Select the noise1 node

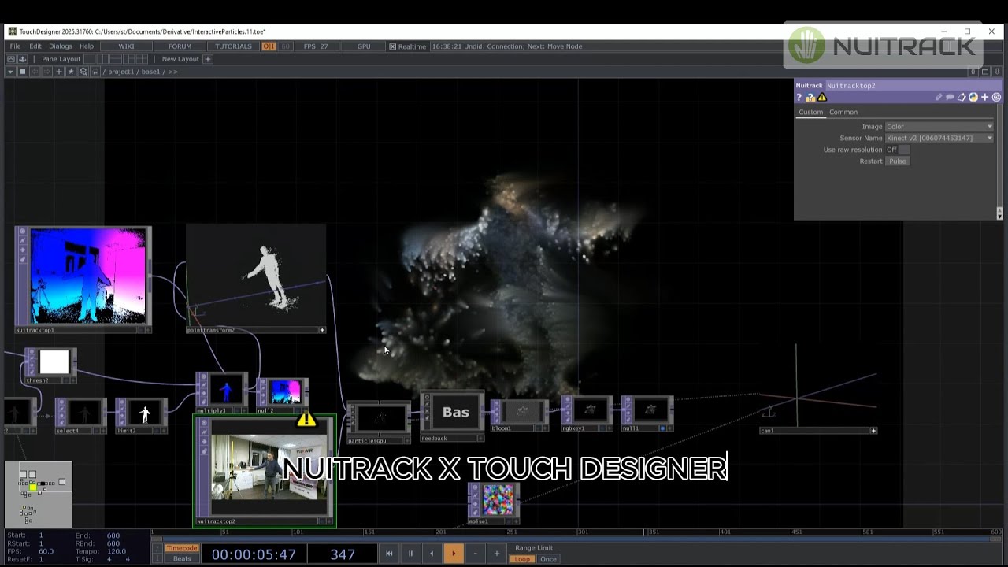pyautogui.click(x=494, y=503)
